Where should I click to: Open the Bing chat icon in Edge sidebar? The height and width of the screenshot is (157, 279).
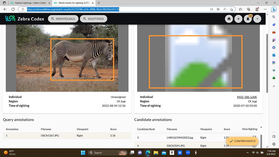[274, 9]
